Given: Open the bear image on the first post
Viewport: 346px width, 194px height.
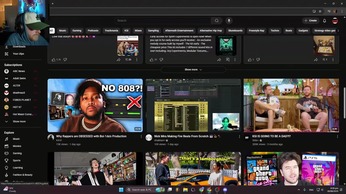Looking at the screenshot, I should point(128,46).
